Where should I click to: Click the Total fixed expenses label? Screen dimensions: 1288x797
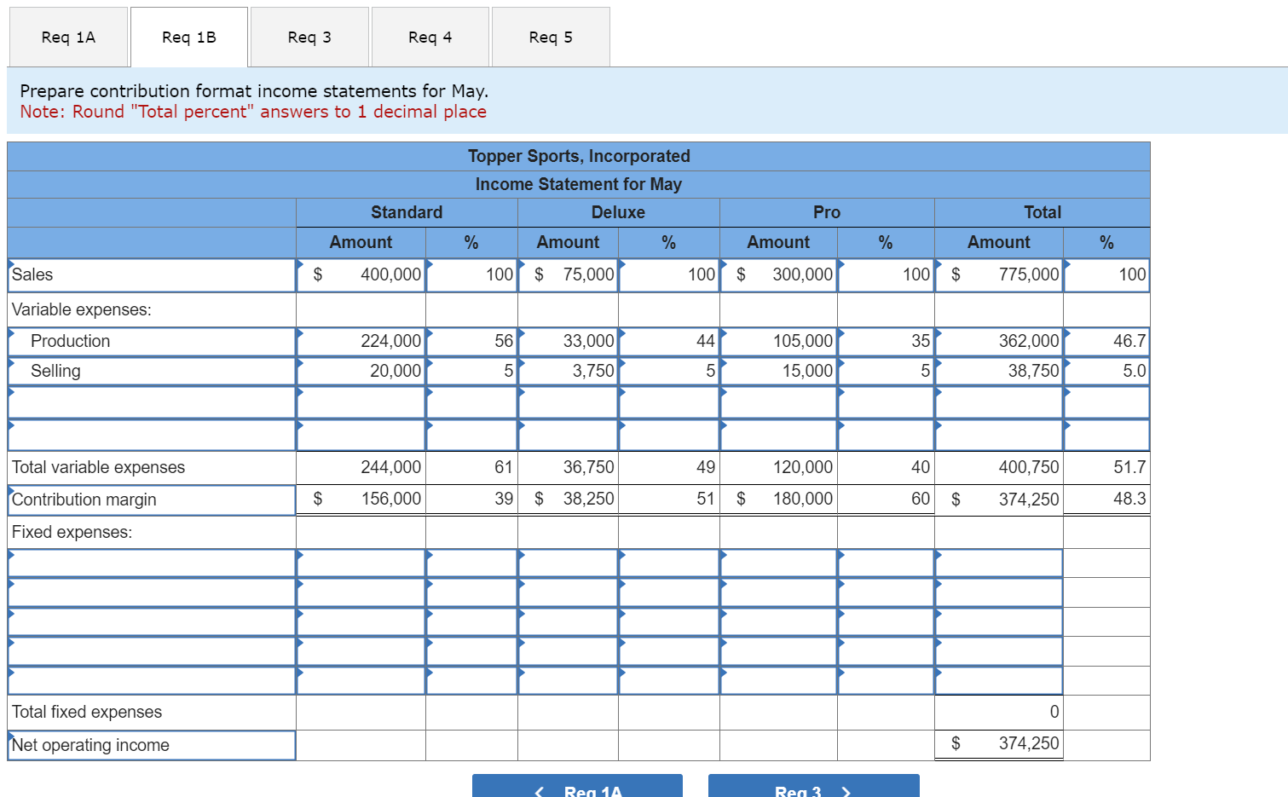[x=87, y=712]
